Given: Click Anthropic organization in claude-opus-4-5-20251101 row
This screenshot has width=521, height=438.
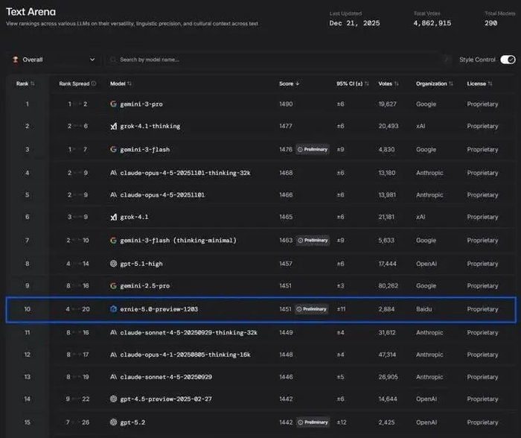Looking at the screenshot, I should pyautogui.click(x=429, y=195).
